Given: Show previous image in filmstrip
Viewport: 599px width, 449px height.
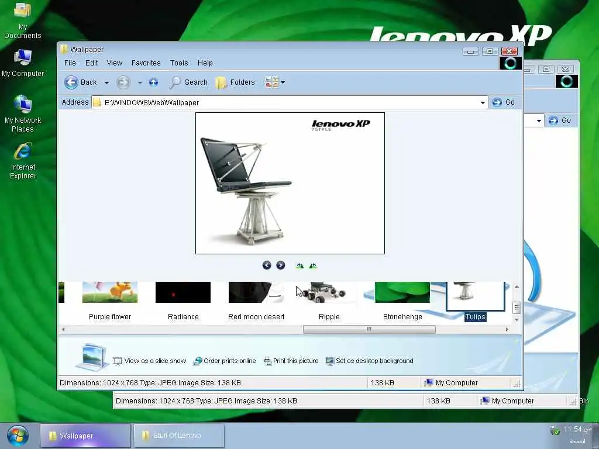Looking at the screenshot, I should 267,265.
